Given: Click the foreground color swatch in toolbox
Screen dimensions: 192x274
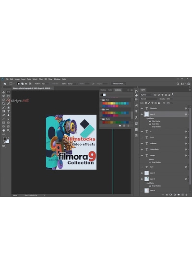Looking at the screenshot, I should (x=5, y=139).
